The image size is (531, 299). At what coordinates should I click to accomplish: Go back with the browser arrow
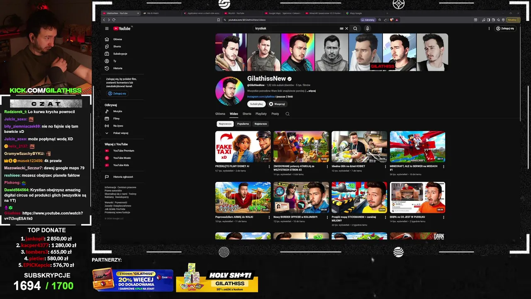(x=104, y=20)
